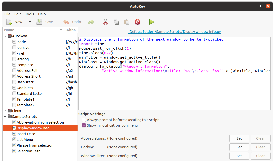Expand the Linux folder
This screenshot has height=163, width=275.
pyautogui.click(x=5, y=111)
